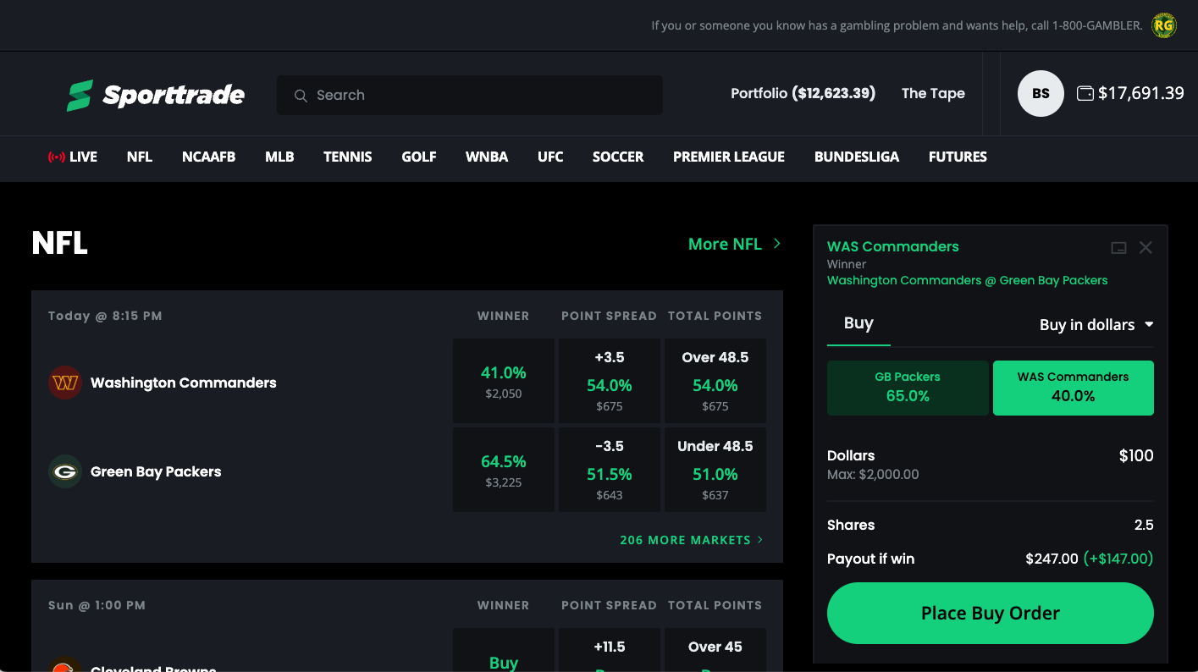Image resolution: width=1198 pixels, height=672 pixels.
Task: Open the BS profile avatar
Action: tap(1041, 94)
